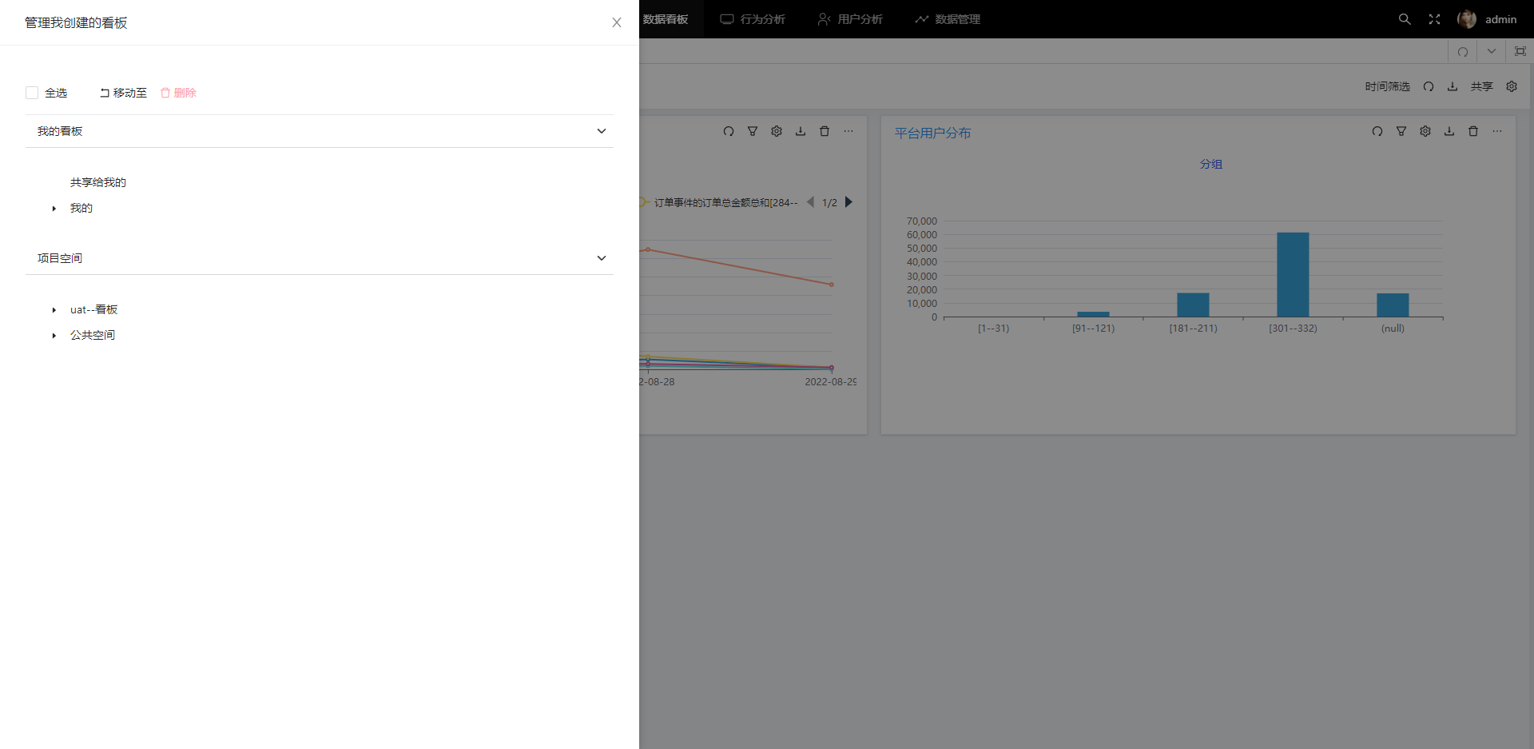Toggle the 订单事件的订单总金额总和 legend item
Screen dimensions: 1534x749
click(719, 202)
